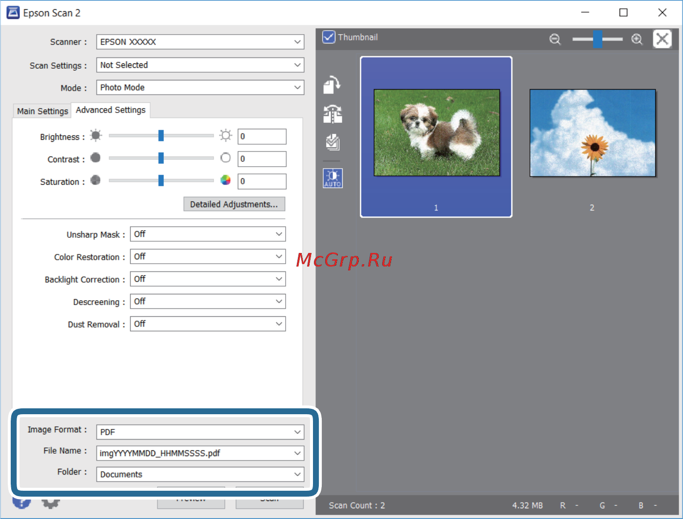Click the mirror/flip image icon

[332, 115]
